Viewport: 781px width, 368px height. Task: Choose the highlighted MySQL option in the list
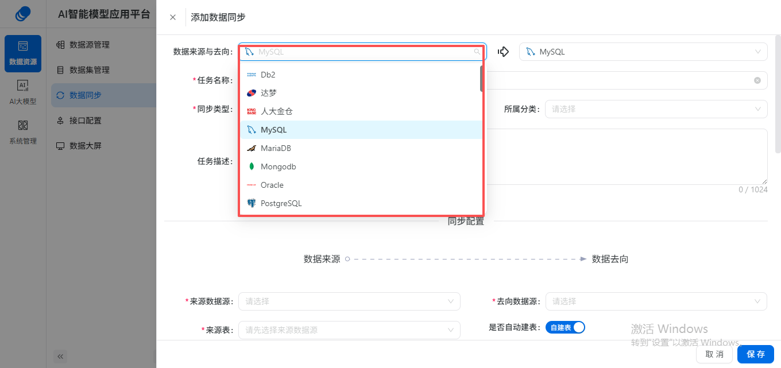click(361, 130)
